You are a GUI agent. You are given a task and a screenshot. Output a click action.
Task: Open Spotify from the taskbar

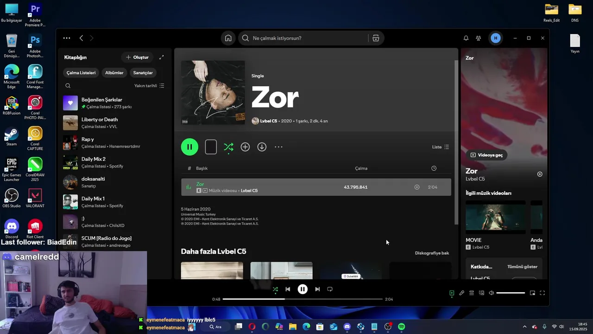[x=401, y=327]
